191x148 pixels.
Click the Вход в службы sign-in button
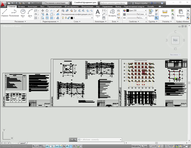click(x=140, y=3)
